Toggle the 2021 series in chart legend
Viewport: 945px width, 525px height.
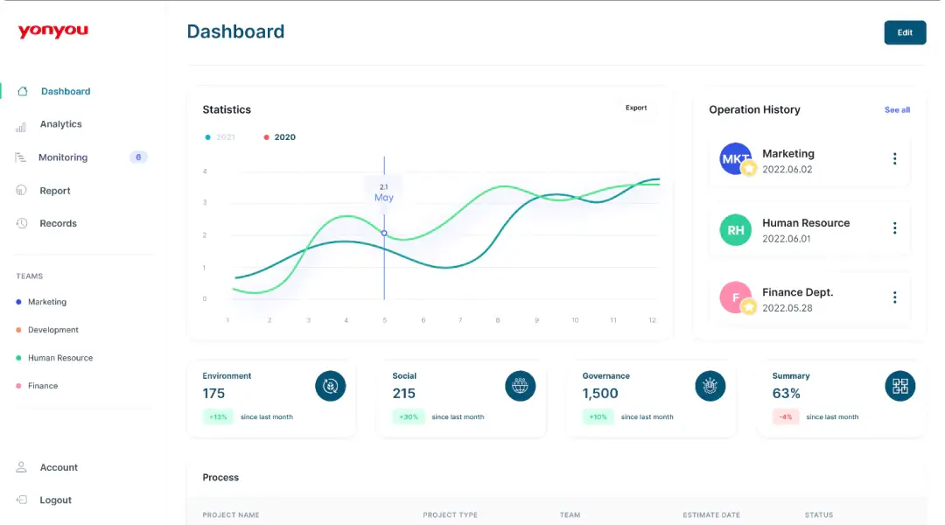coord(220,137)
